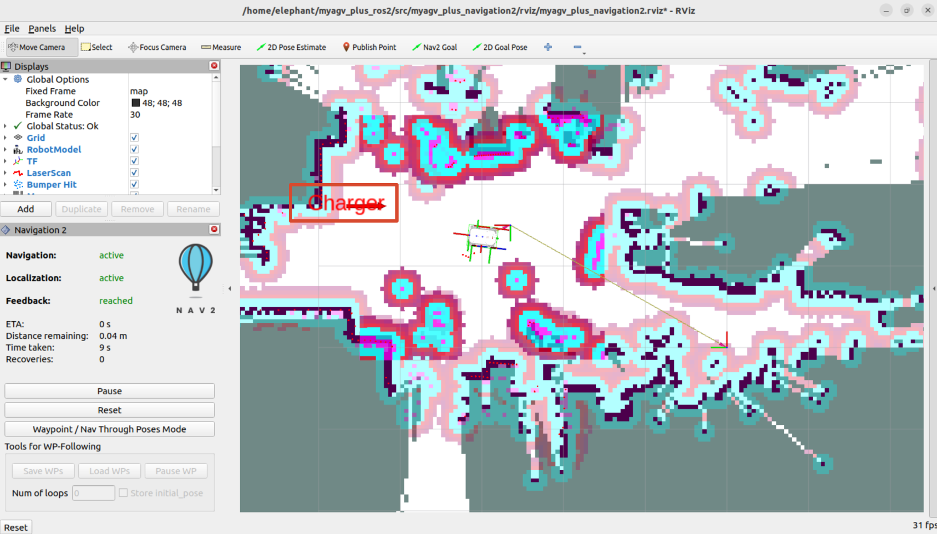The height and width of the screenshot is (534, 937).
Task: Collapse the Global Options tree node
Action: coord(5,79)
